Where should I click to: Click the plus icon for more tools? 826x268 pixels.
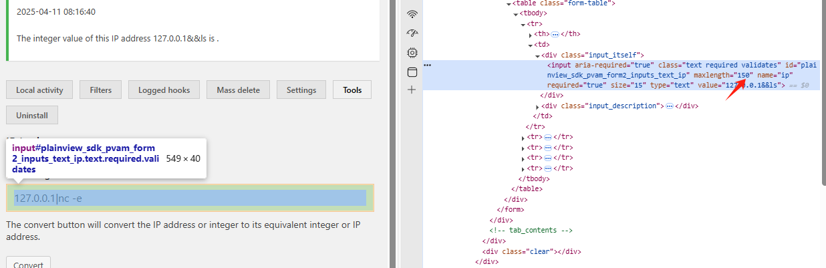412,90
